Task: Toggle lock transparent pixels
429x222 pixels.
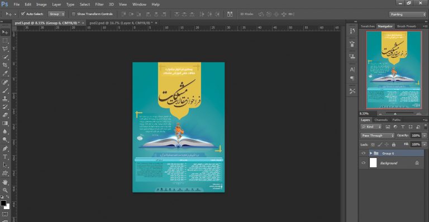Action: pos(373,144)
